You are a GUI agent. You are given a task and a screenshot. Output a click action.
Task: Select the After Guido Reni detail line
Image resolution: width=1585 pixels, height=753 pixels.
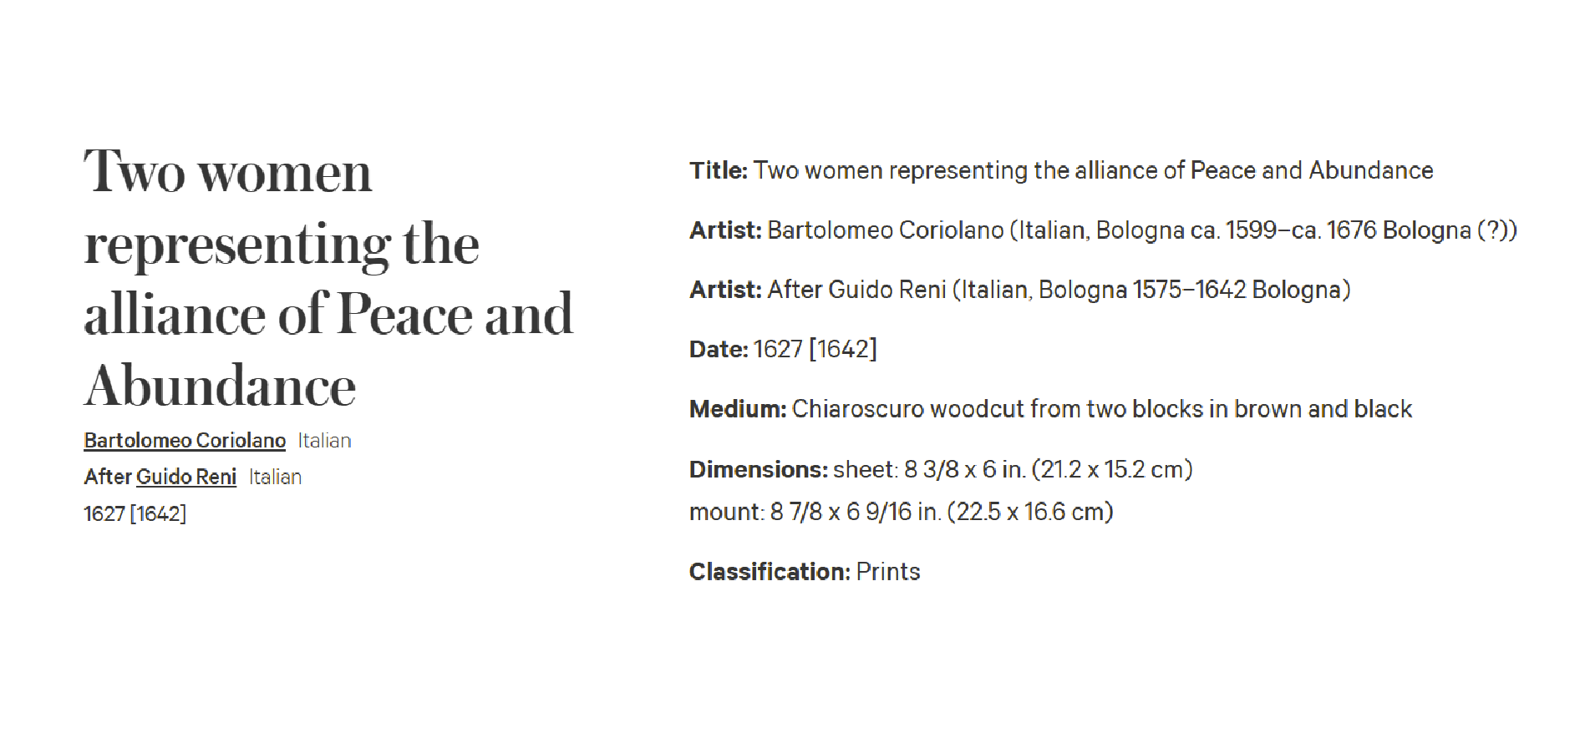1020,290
